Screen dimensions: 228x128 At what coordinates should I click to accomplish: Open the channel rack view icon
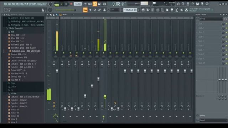coord(153,10)
